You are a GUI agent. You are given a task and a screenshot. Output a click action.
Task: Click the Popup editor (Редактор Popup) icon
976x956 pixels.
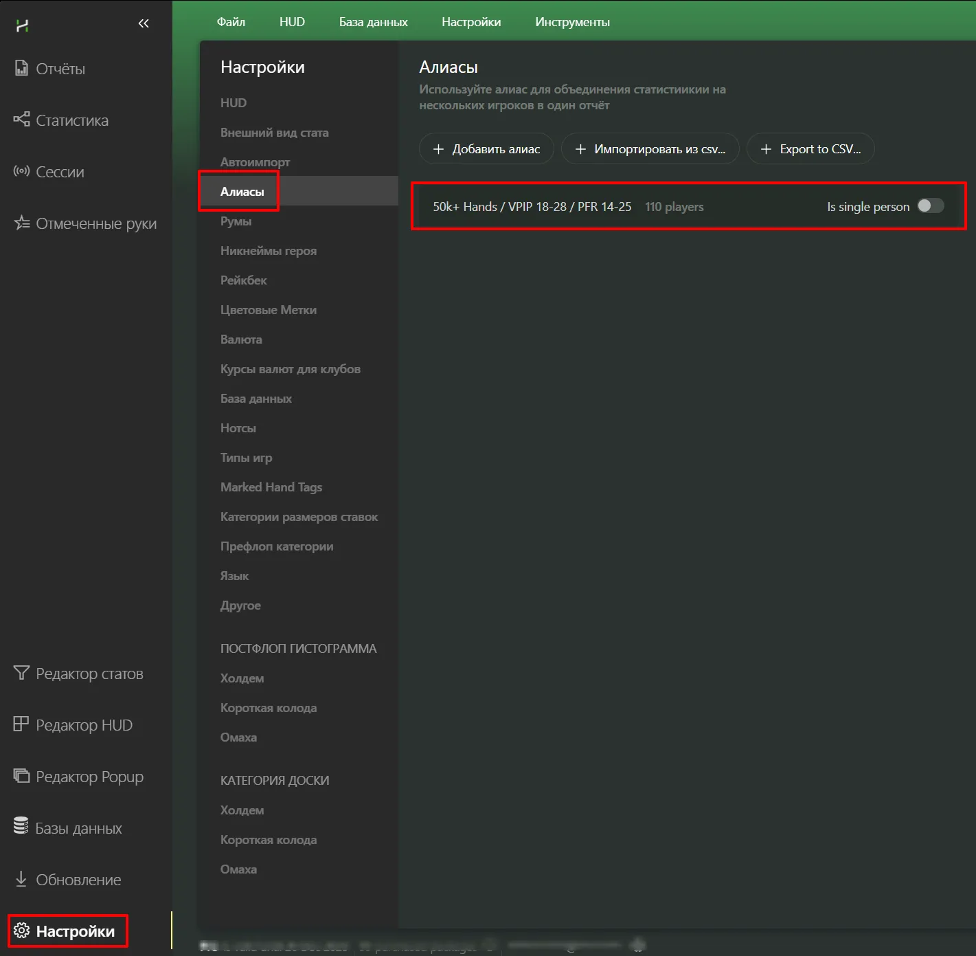21,776
